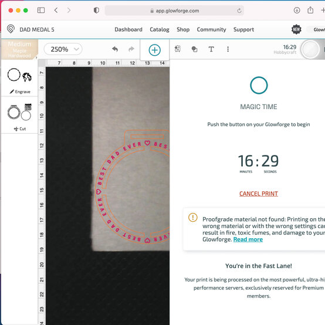Open the Read more link

(x=248, y=239)
